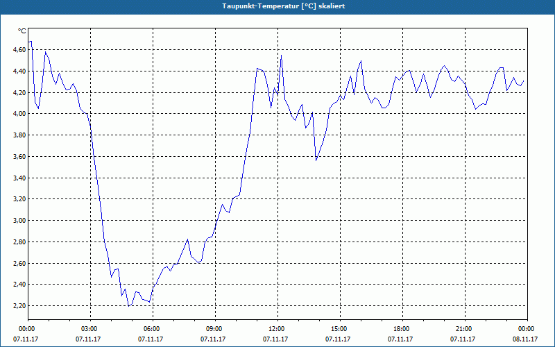
Task: Select the 3,40 y-axis label
Action: (19, 178)
